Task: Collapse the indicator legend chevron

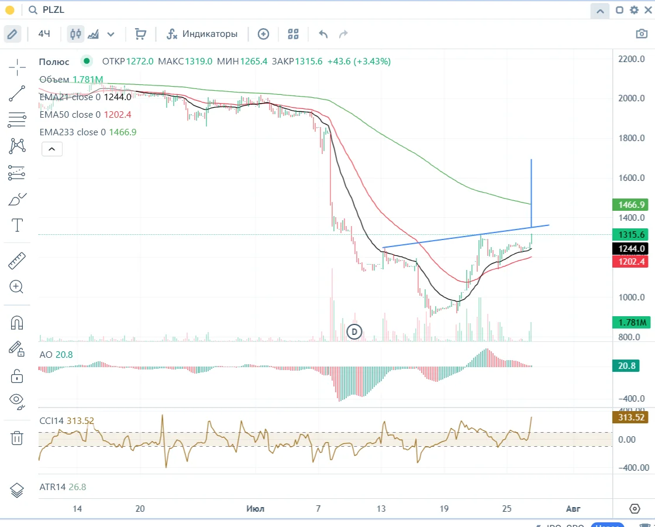Action: [x=52, y=149]
